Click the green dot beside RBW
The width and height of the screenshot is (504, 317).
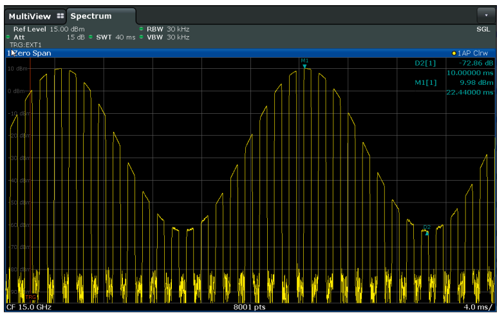pyautogui.click(x=140, y=30)
